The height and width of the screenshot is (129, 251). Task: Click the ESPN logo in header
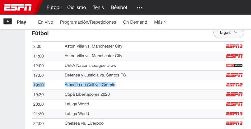pos(17,7)
